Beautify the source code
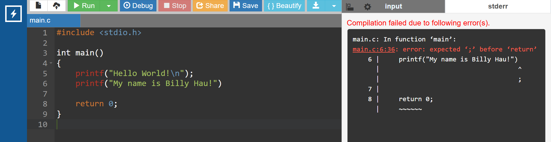The image size is (551, 142). 284,5
